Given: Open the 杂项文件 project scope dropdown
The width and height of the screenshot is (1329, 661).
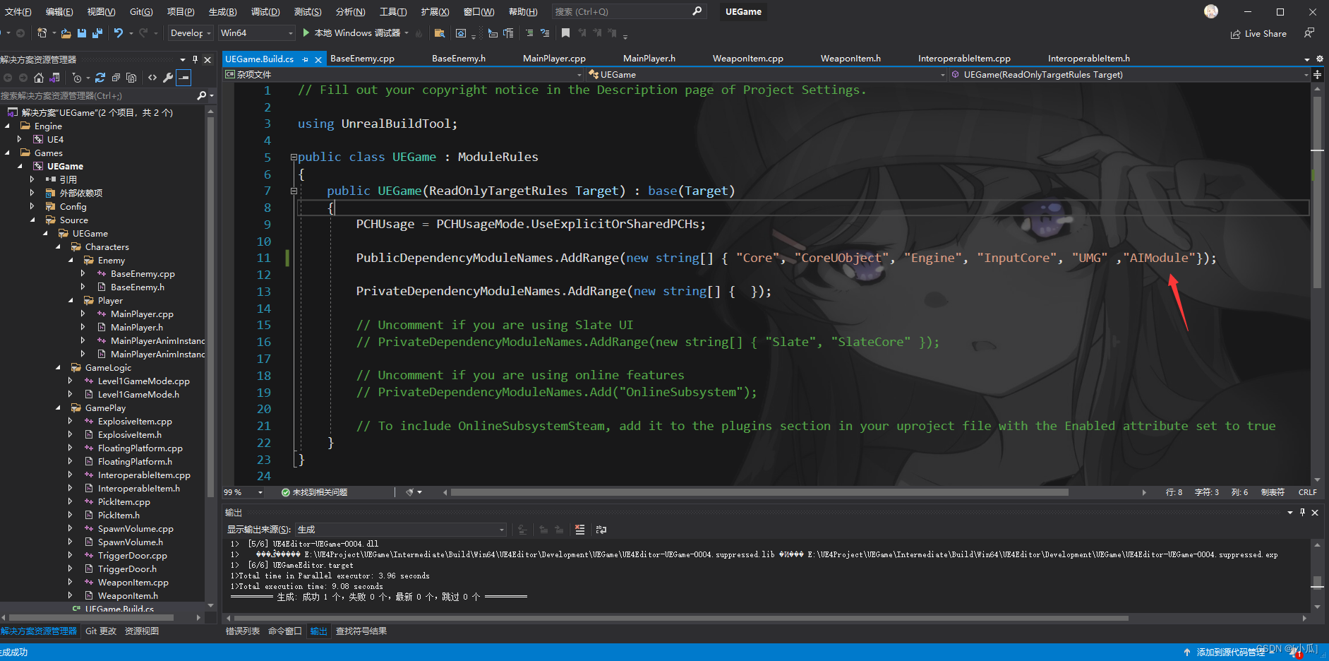Looking at the screenshot, I should pyautogui.click(x=404, y=74).
